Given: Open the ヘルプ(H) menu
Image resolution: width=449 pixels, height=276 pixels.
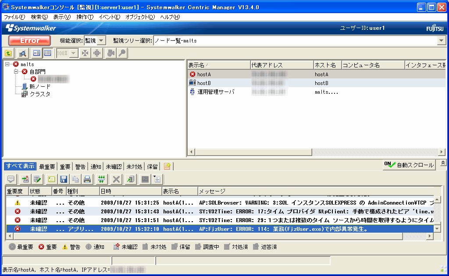Looking at the screenshot, I should coord(170,17).
